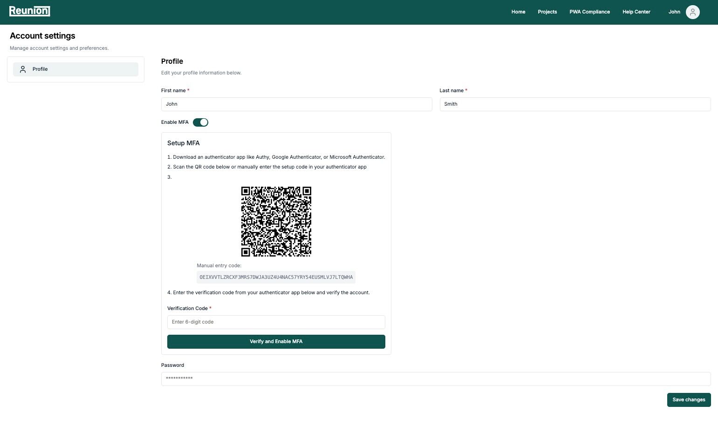Image resolution: width=718 pixels, height=446 pixels.
Task: Open the John user menu
Action: click(674, 12)
